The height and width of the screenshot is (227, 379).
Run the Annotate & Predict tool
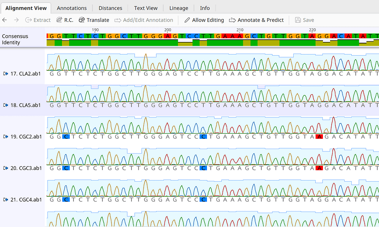coord(256,20)
